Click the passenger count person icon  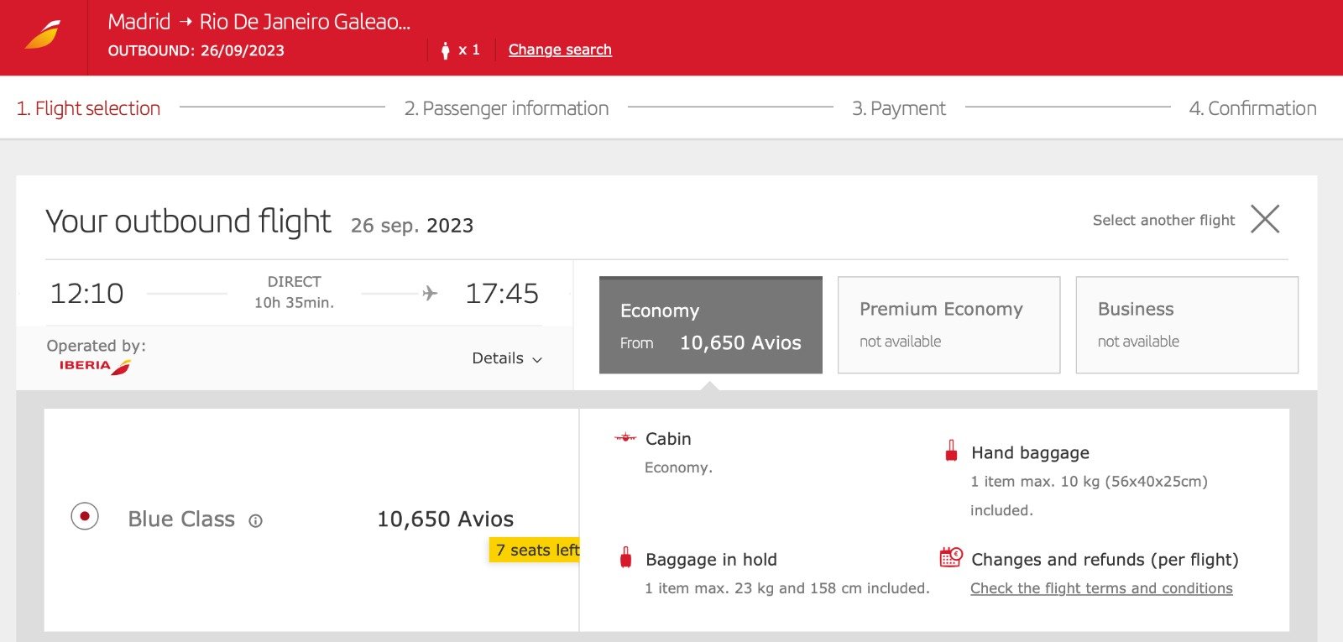click(445, 50)
